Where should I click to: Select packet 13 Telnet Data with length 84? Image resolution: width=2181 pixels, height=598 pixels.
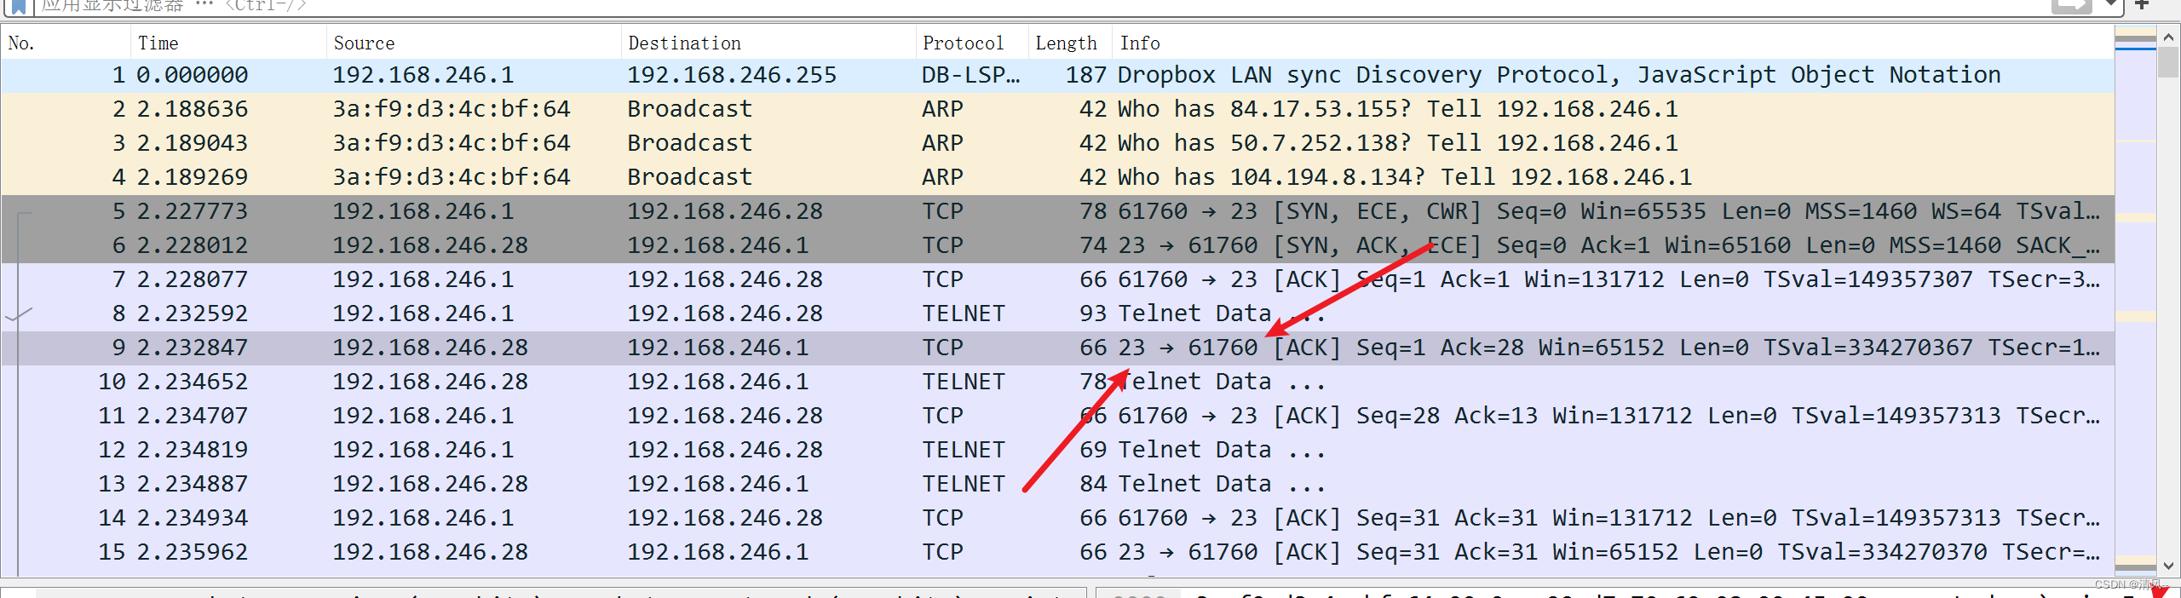(1057, 484)
